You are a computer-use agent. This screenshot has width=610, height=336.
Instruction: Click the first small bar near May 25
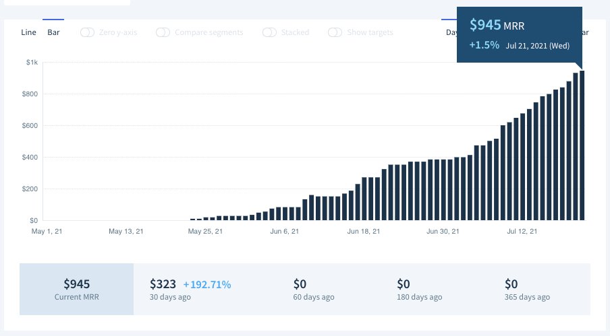click(x=192, y=220)
